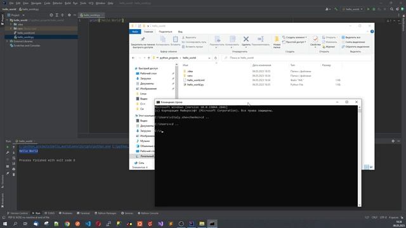Image resolution: width=406 pixels, height=228 pixels.
Task: Open the Простой доступ dropdown
Action: click(x=294, y=42)
